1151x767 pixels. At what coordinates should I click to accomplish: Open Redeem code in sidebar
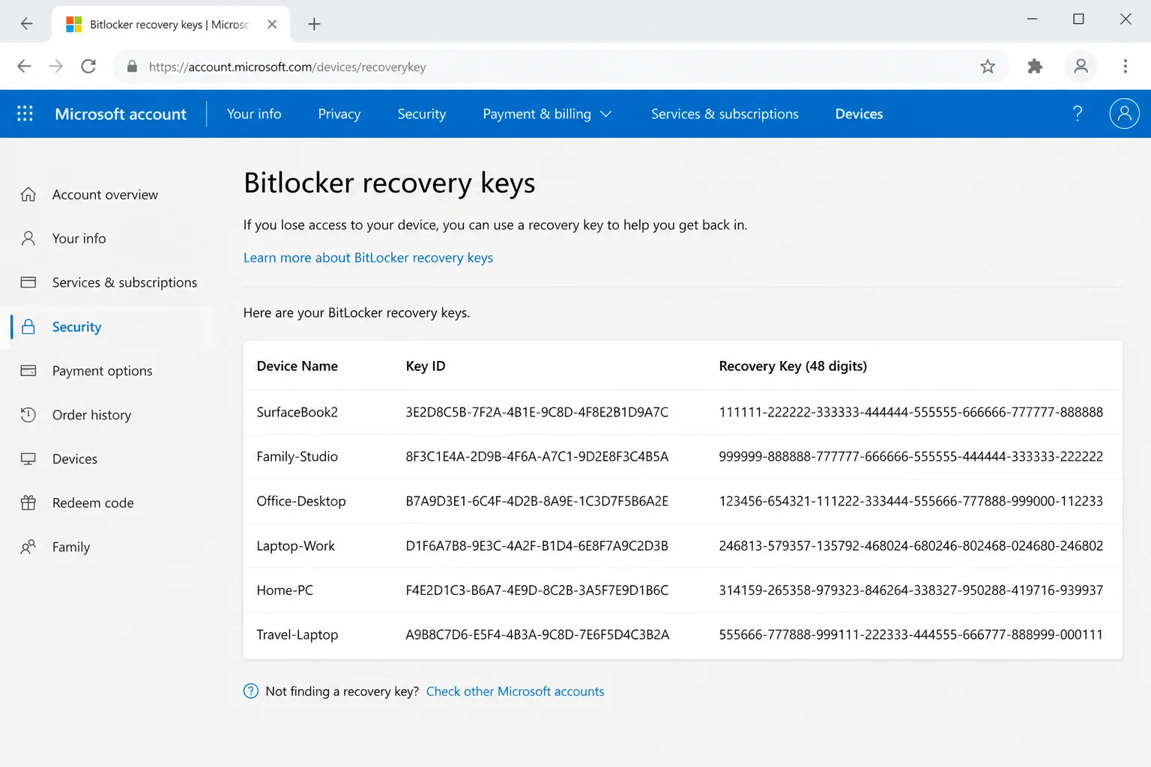point(93,503)
